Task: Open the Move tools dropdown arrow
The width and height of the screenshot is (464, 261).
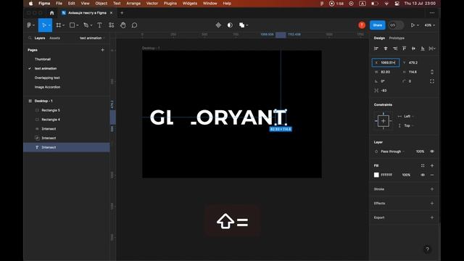Action: [49, 25]
